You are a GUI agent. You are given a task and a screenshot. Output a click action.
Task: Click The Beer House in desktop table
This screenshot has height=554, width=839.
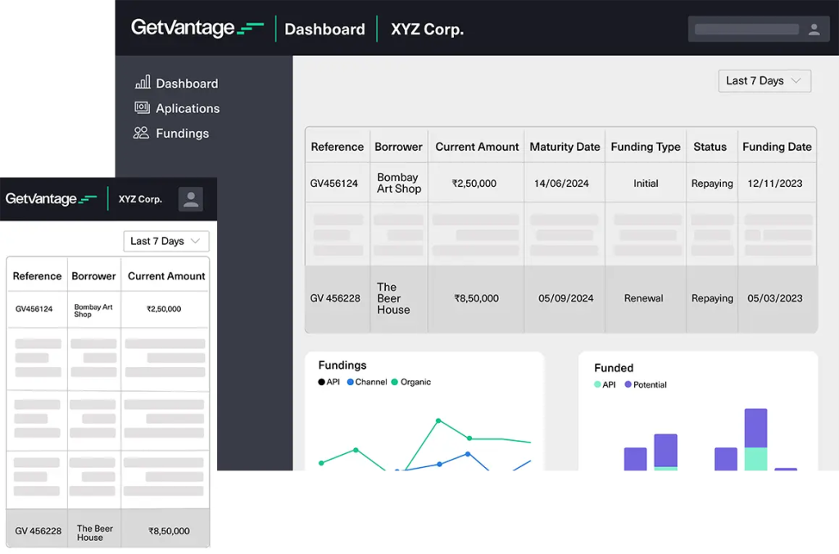click(393, 298)
